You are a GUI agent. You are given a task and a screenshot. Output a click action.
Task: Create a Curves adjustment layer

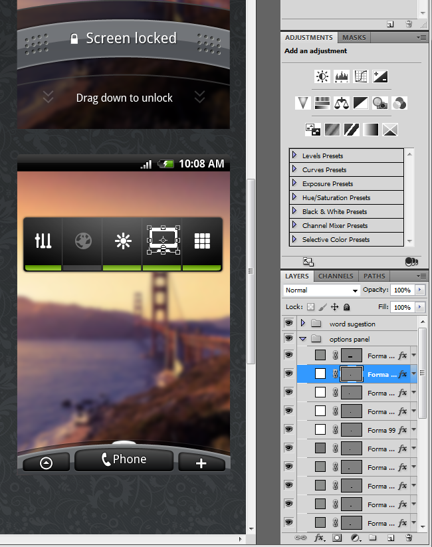click(x=361, y=76)
